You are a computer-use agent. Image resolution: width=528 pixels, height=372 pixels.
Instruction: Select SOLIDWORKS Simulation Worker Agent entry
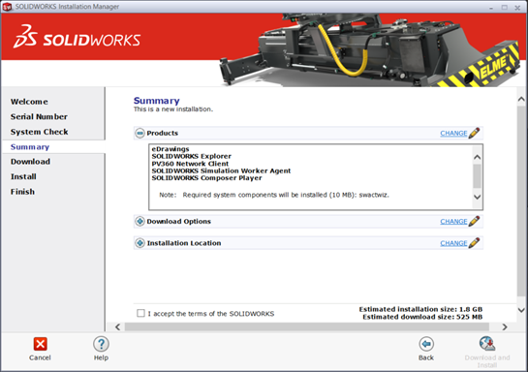tap(221, 170)
